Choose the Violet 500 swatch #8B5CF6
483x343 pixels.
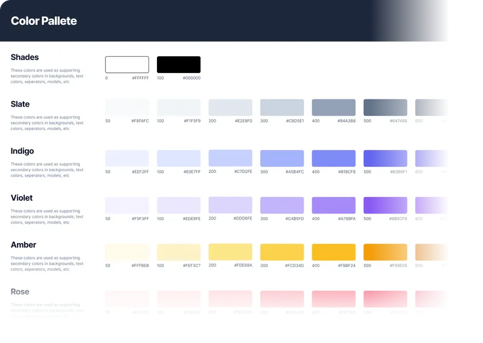tap(385, 205)
